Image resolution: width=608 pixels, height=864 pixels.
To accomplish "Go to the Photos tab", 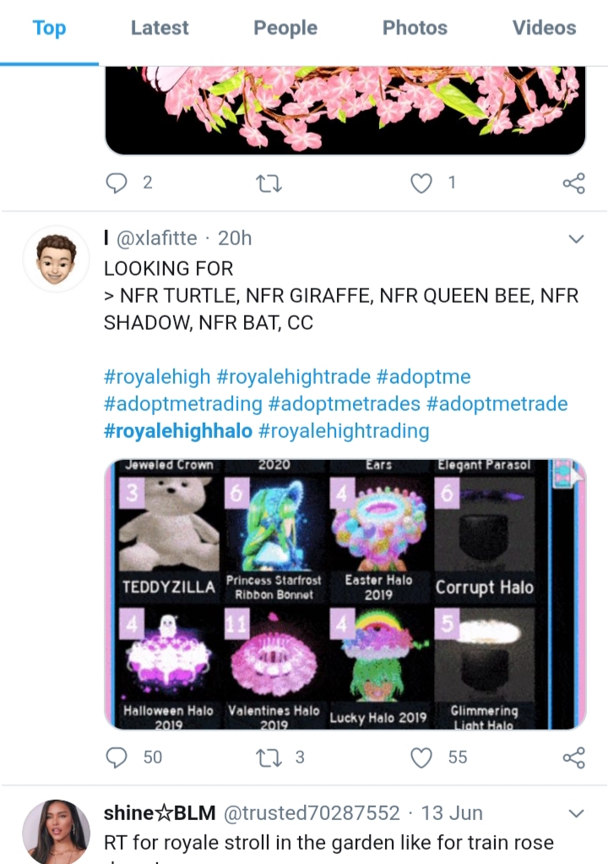I will [x=415, y=28].
